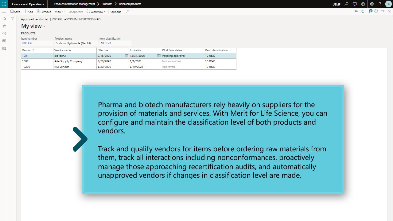393x221 pixels.
Task: Open the View dropdown in toolbar
Action: (60, 12)
